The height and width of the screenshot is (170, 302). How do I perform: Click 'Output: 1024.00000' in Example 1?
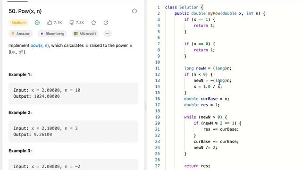36,96
